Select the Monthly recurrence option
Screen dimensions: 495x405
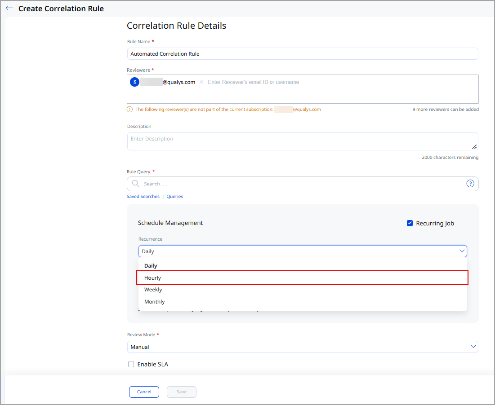(303, 302)
